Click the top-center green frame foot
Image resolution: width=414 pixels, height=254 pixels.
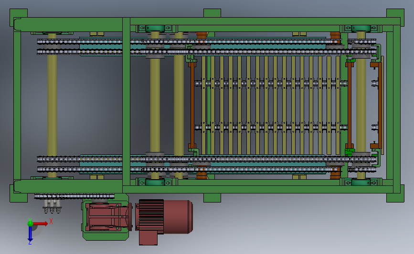pyautogui.click(x=212, y=13)
